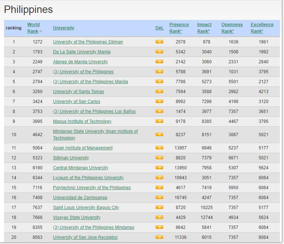Click the ranking column header text
This screenshot has height=244, width=284.
click(x=14, y=28)
